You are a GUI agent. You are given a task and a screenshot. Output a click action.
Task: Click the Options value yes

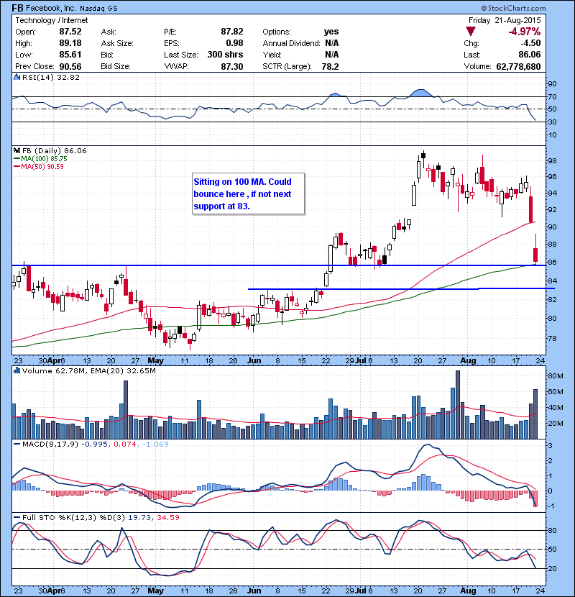click(331, 32)
